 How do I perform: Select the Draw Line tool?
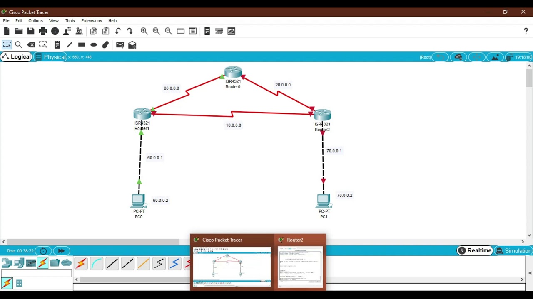(x=69, y=44)
